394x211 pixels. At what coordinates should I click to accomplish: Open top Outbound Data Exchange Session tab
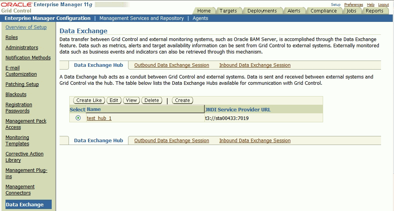tap(172, 65)
